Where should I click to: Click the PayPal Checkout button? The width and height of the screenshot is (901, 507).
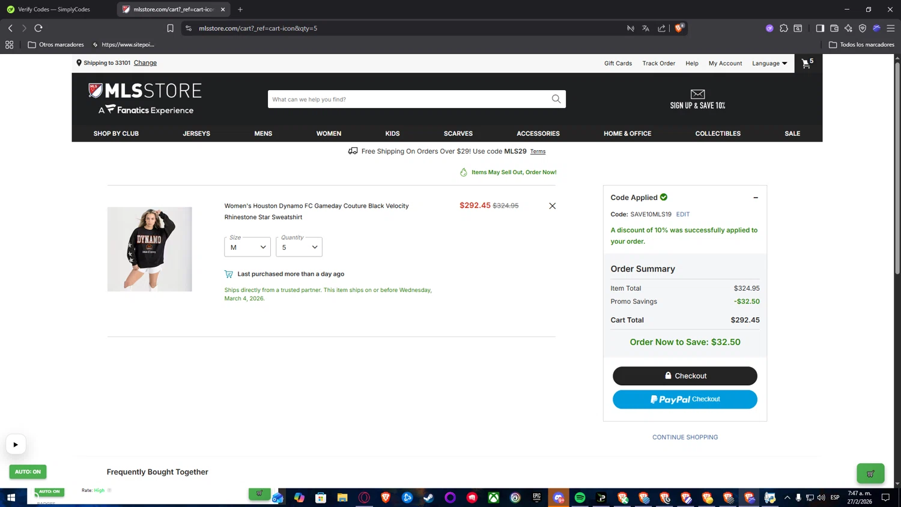(685, 399)
